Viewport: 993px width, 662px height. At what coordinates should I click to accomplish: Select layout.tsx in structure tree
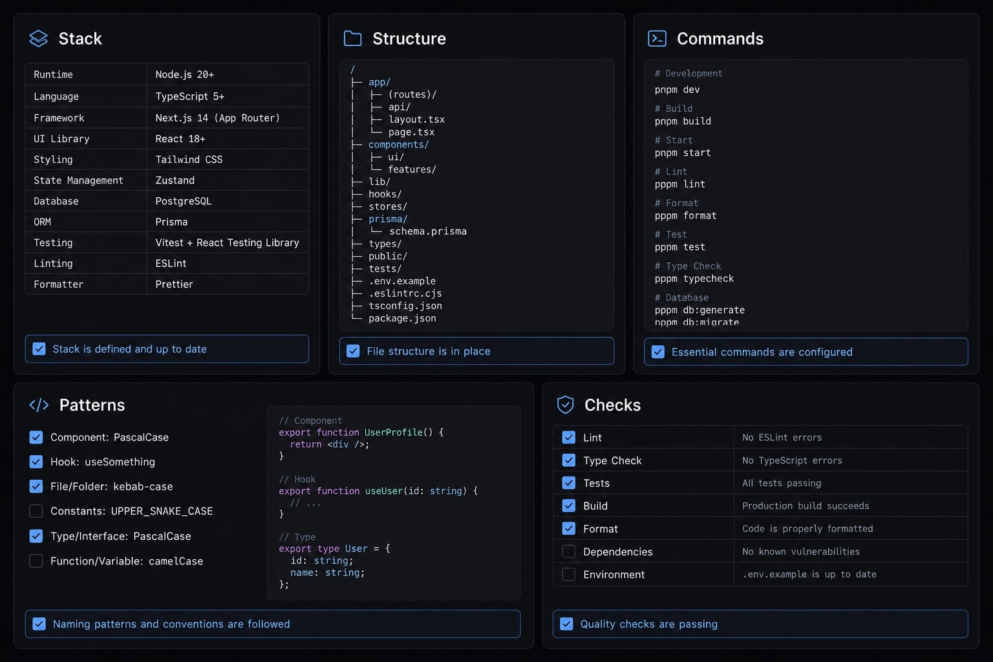(416, 120)
